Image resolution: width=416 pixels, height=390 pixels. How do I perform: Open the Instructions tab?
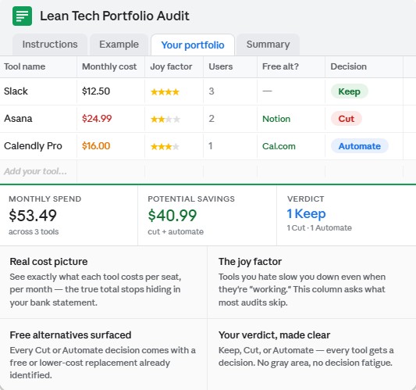point(50,45)
